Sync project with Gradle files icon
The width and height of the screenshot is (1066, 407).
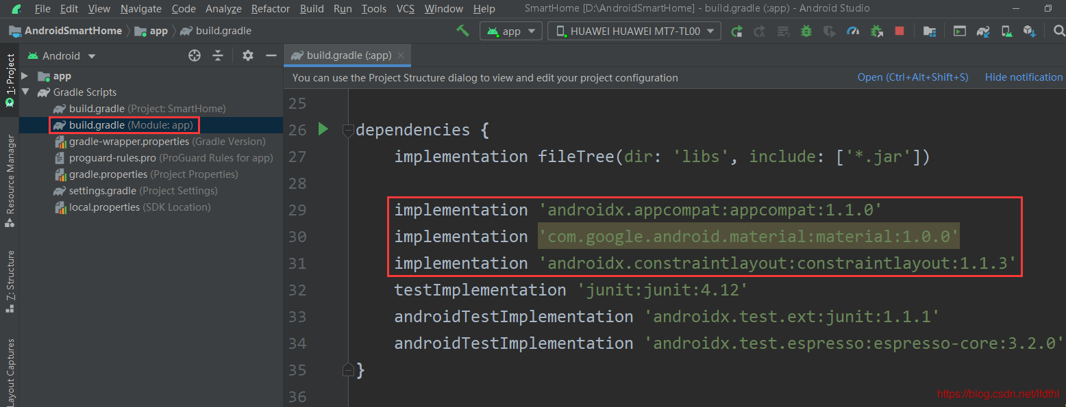[x=983, y=31]
